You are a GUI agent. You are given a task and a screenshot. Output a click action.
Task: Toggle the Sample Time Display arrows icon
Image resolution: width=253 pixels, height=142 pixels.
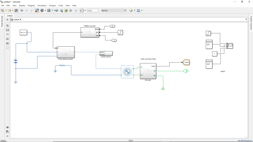pos(7,34)
